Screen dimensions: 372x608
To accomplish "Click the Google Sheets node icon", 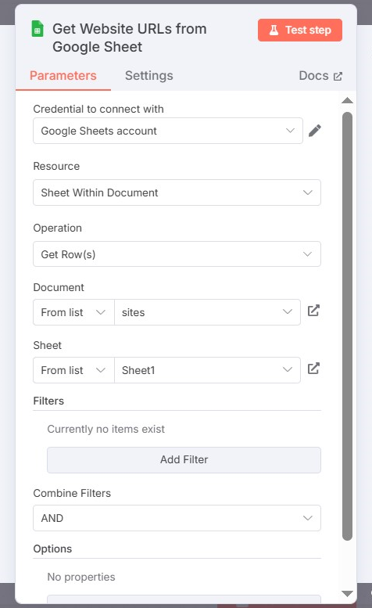I will (38, 29).
